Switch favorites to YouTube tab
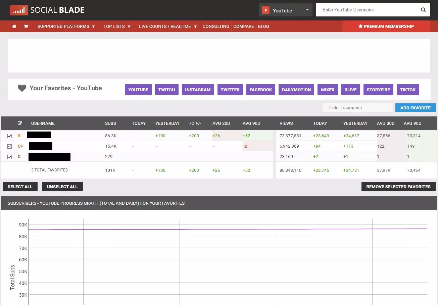Viewport: 438px width, 305px height. pyautogui.click(x=138, y=90)
